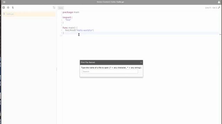The width and height of the screenshot is (222, 124).
Task: Click the eye marker on ruler
Action: pos(220,34)
